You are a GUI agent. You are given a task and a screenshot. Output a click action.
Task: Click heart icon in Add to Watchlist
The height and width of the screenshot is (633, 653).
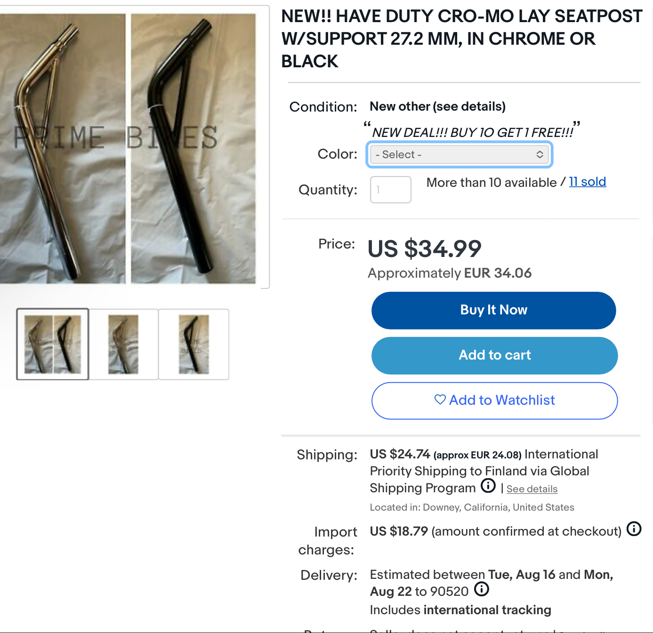440,400
